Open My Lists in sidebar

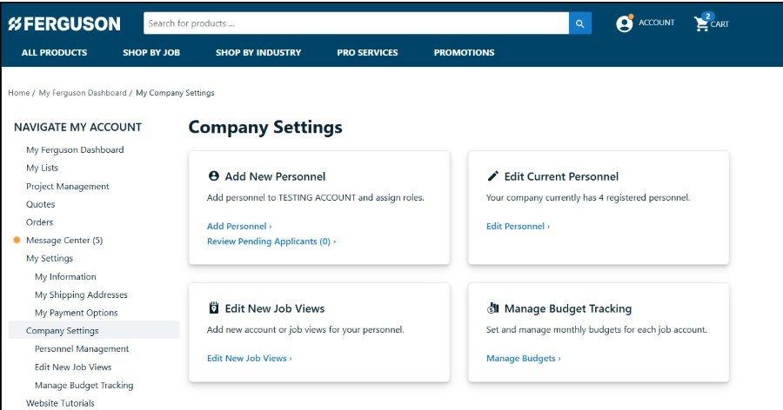[42, 168]
